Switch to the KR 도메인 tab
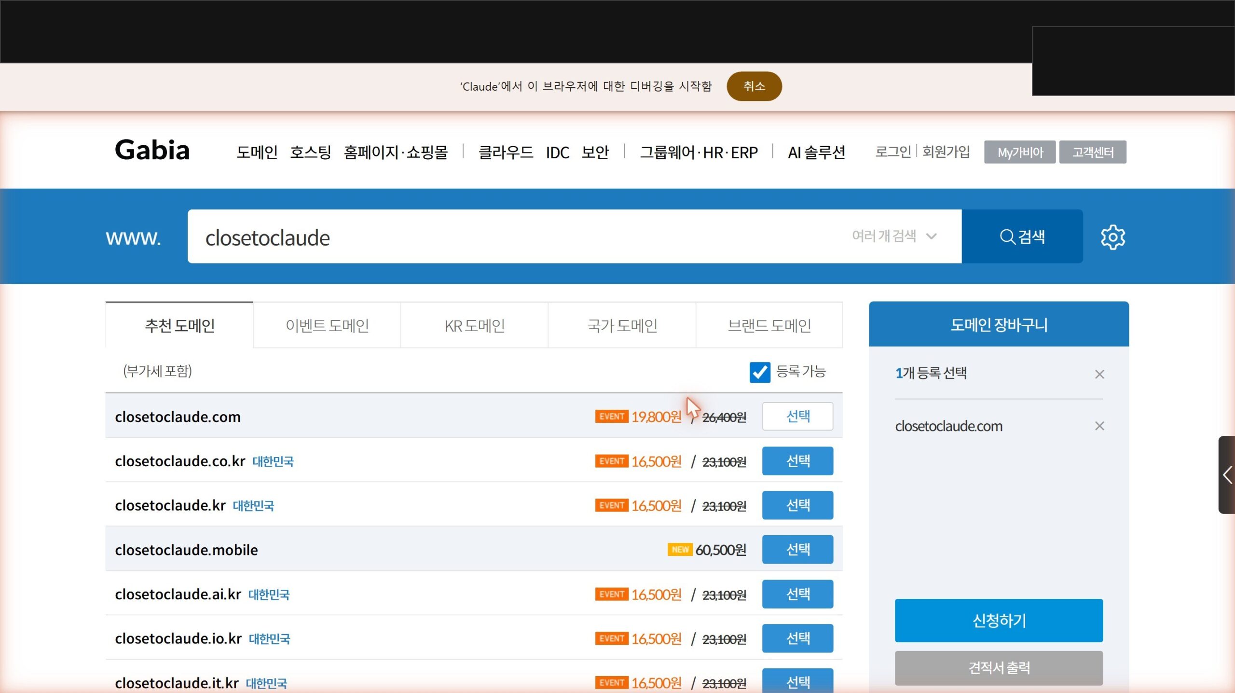This screenshot has width=1235, height=693. pyautogui.click(x=474, y=325)
